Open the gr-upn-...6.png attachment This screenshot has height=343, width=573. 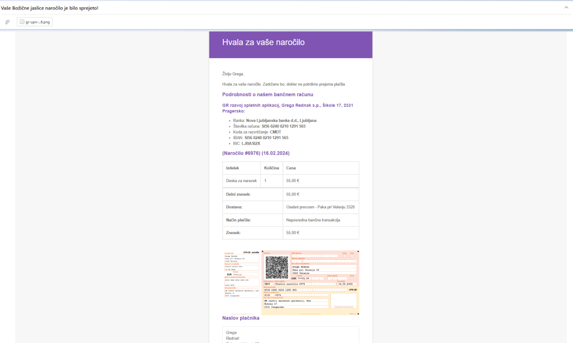click(36, 22)
